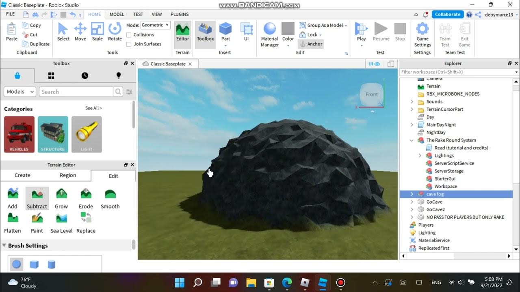The image size is (520, 292).
Task: Select the Add terrain tool
Action: tap(13, 198)
